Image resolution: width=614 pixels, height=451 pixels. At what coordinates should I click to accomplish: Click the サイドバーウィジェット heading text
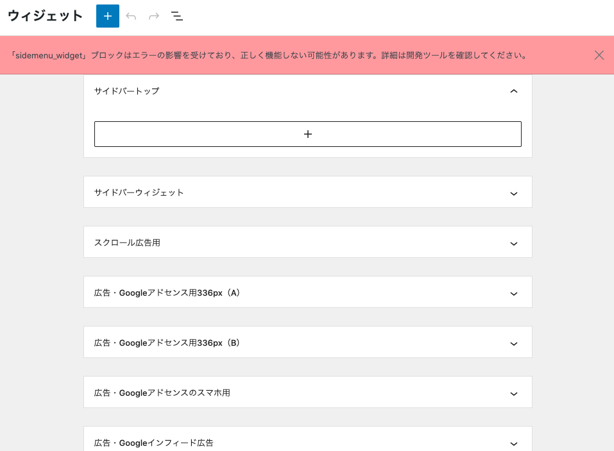(139, 192)
